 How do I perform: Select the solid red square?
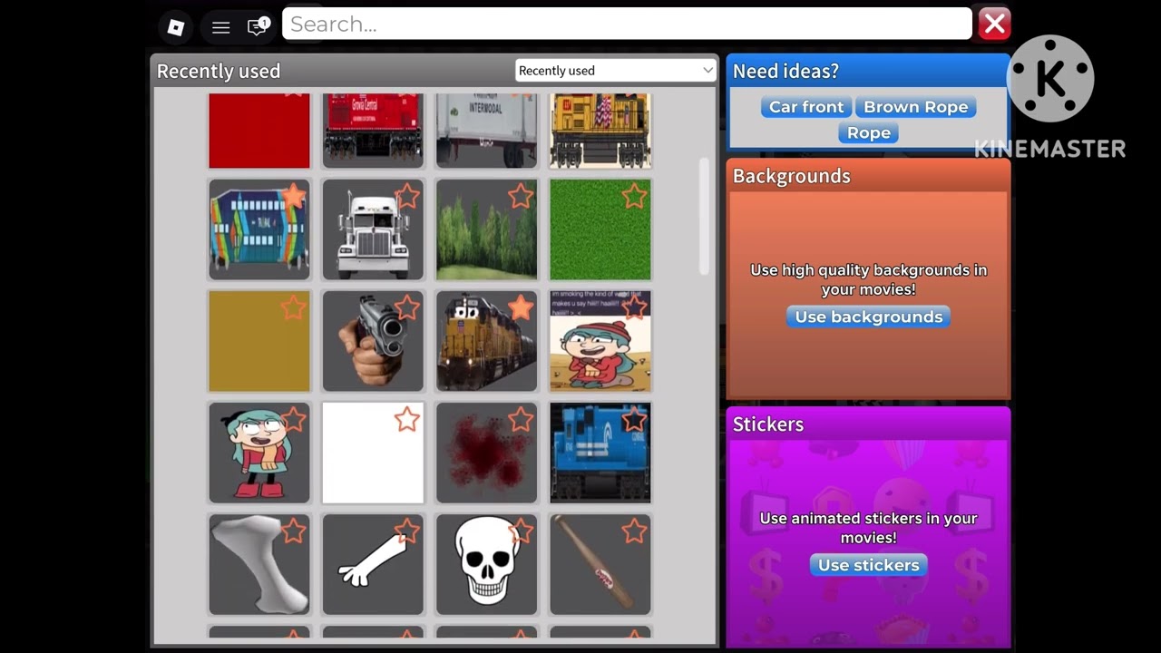click(x=259, y=131)
